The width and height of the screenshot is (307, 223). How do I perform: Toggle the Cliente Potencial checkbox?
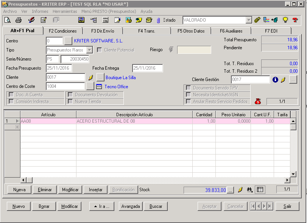[100, 50]
